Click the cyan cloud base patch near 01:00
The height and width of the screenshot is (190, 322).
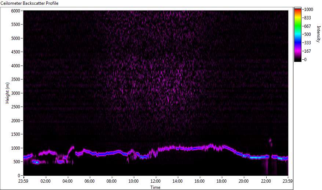(x=36, y=162)
